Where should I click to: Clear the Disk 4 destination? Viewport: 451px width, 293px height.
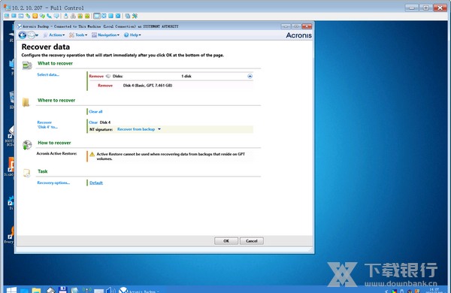pos(93,122)
